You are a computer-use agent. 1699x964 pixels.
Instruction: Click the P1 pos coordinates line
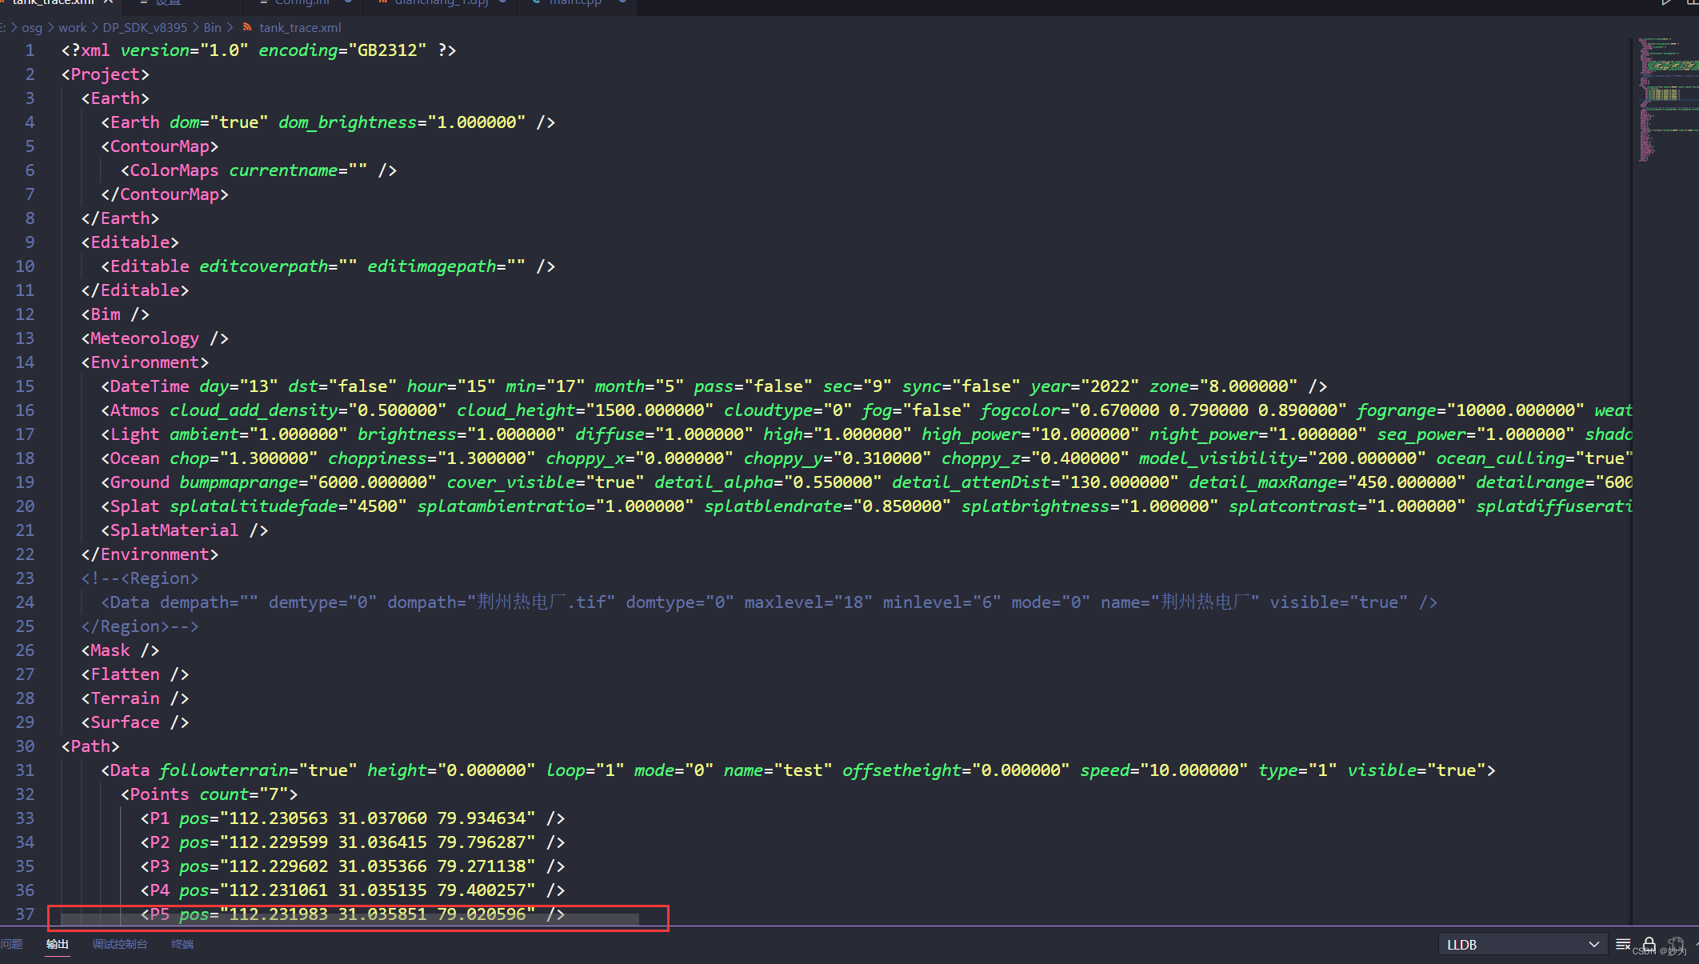tap(353, 818)
